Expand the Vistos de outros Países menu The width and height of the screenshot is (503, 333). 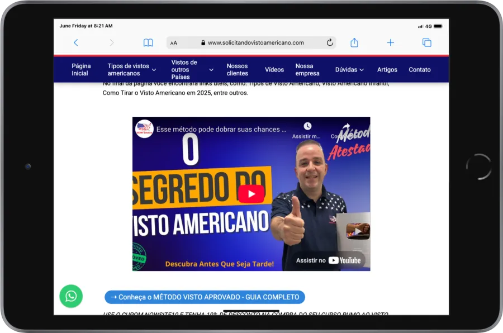point(191,69)
